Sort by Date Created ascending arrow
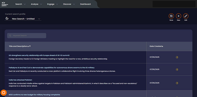This screenshot has width=197, height=97. point(162,46)
